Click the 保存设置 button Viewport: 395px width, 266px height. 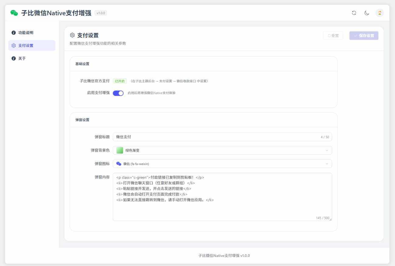(364, 36)
